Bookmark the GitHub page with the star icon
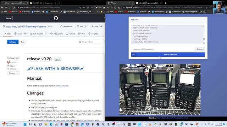 pos(92,7)
